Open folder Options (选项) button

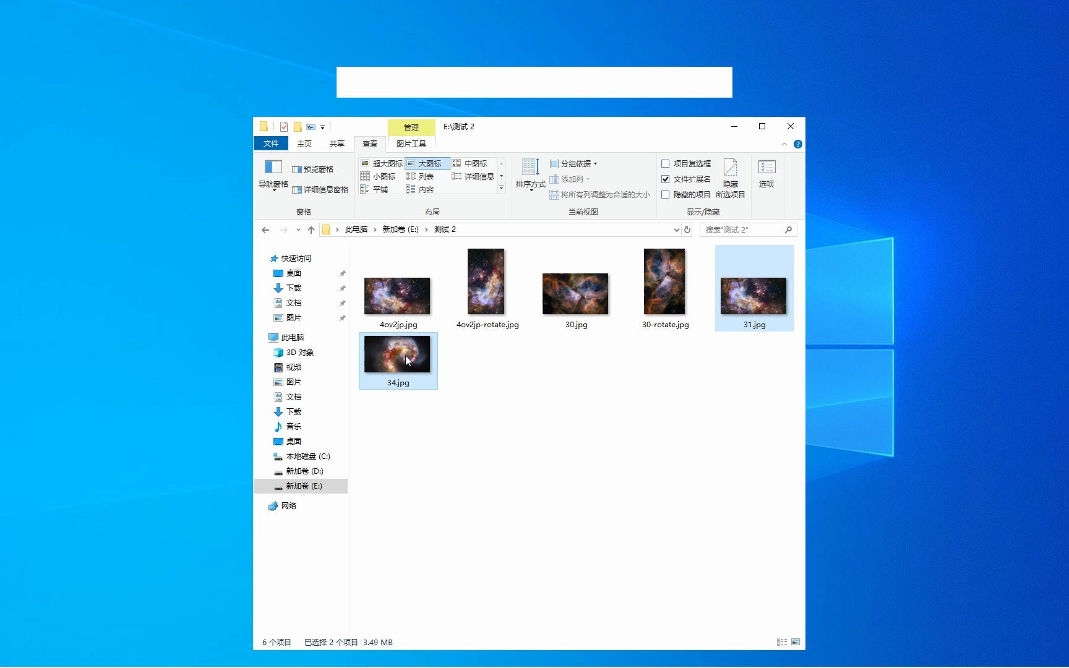(x=766, y=174)
